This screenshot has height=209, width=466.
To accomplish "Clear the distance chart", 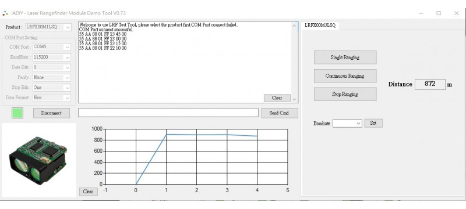I will pyautogui.click(x=88, y=192).
